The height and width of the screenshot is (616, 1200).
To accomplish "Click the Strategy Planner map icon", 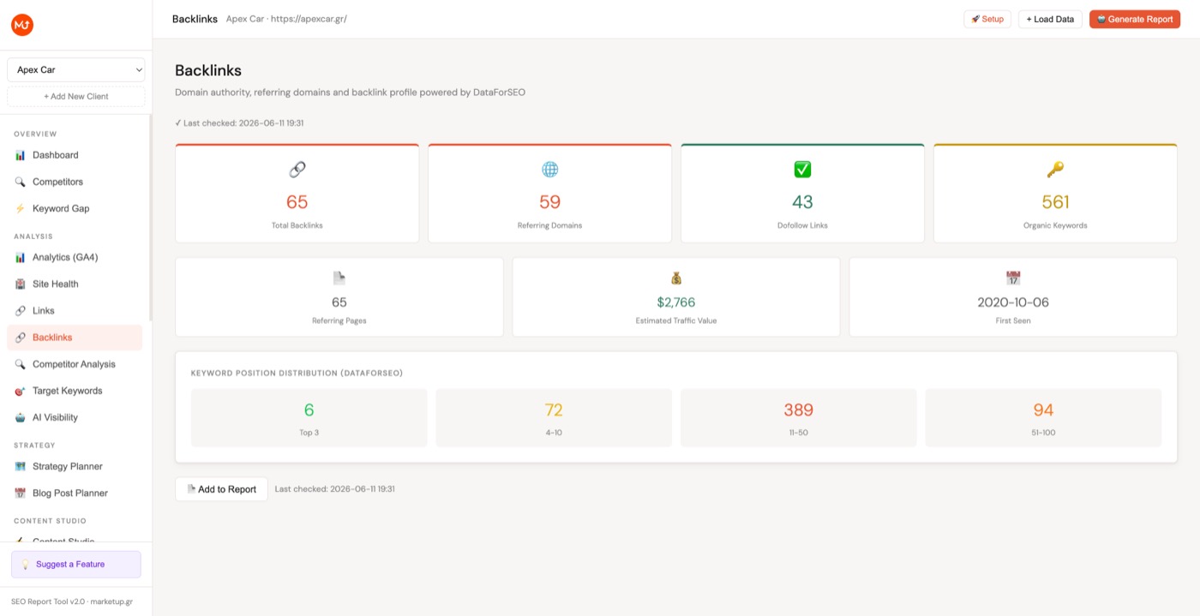I will [x=21, y=466].
